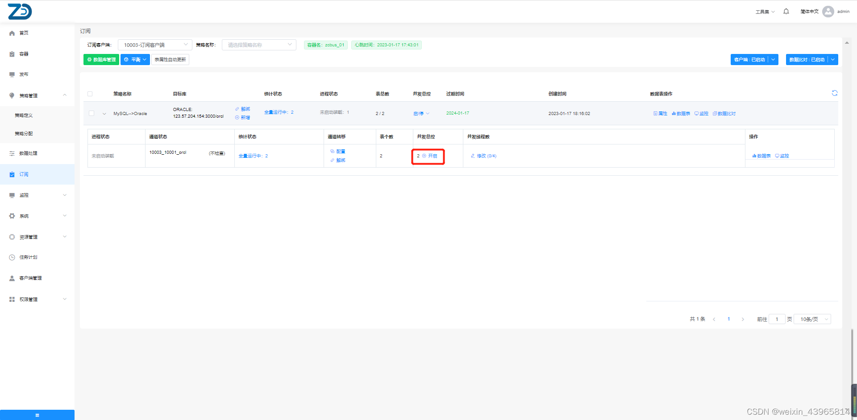
Task: Click the 数据比对: 已启动 button label
Action: pyautogui.click(x=807, y=60)
